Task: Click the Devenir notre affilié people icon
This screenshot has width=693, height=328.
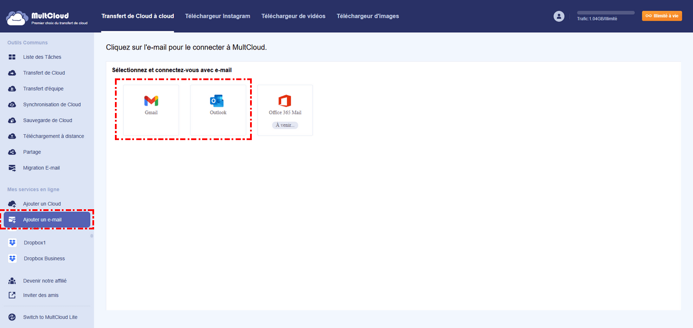Action: pyautogui.click(x=12, y=281)
